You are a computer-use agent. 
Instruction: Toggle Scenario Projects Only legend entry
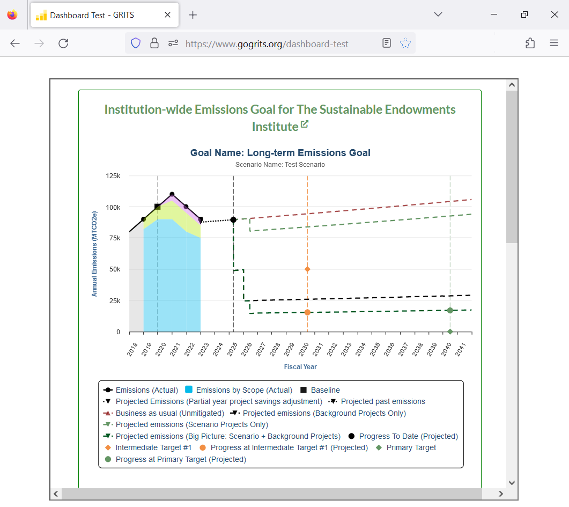186,424
